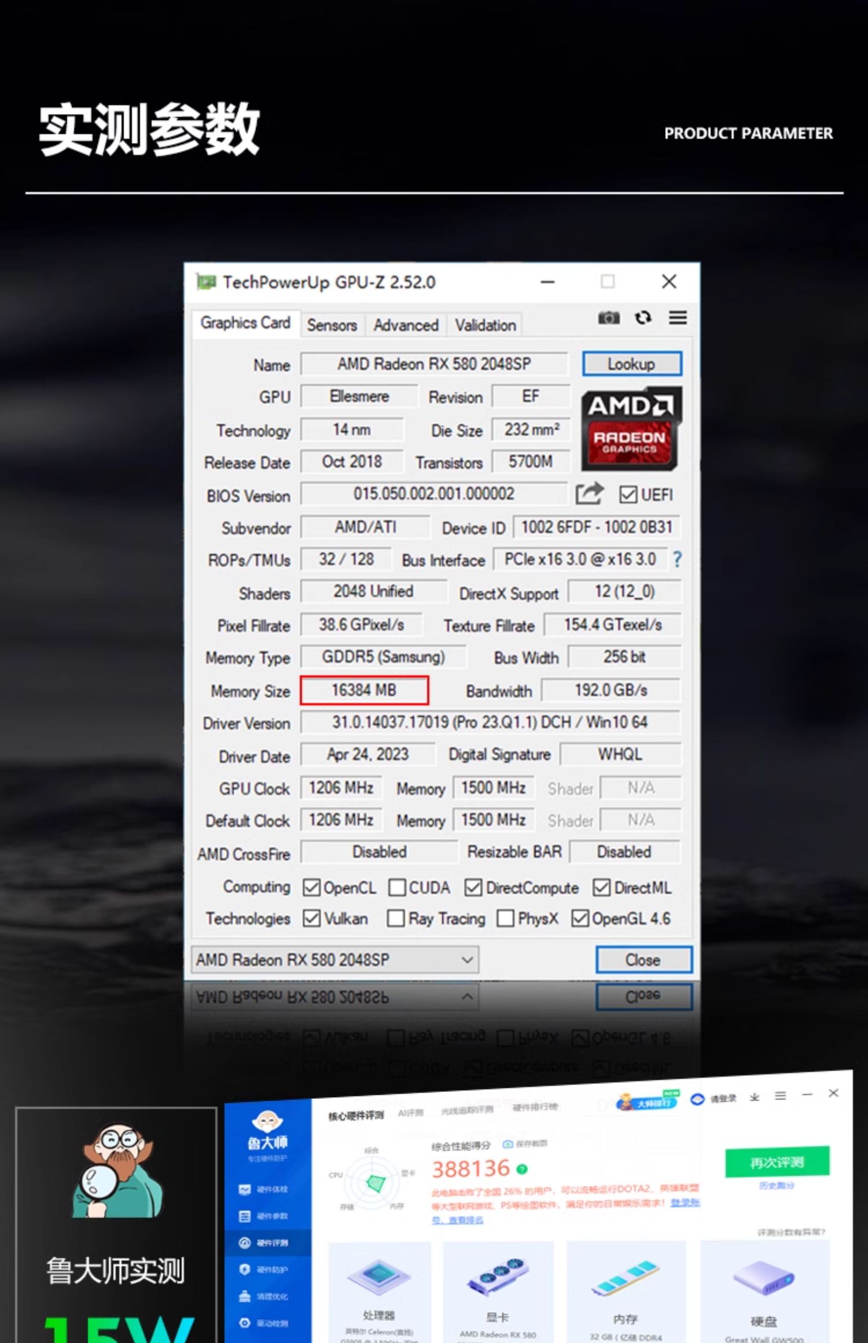Toggle the OpenGL 4.6 checkbox
The height and width of the screenshot is (1343, 868).
point(580,918)
